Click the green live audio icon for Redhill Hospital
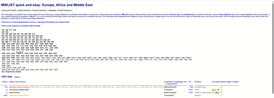 218,93
